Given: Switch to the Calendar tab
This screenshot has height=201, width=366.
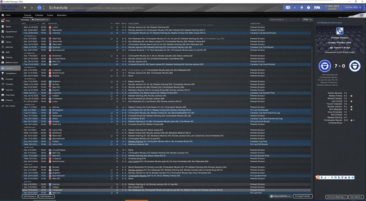Looking at the screenshot, I should point(39,15).
